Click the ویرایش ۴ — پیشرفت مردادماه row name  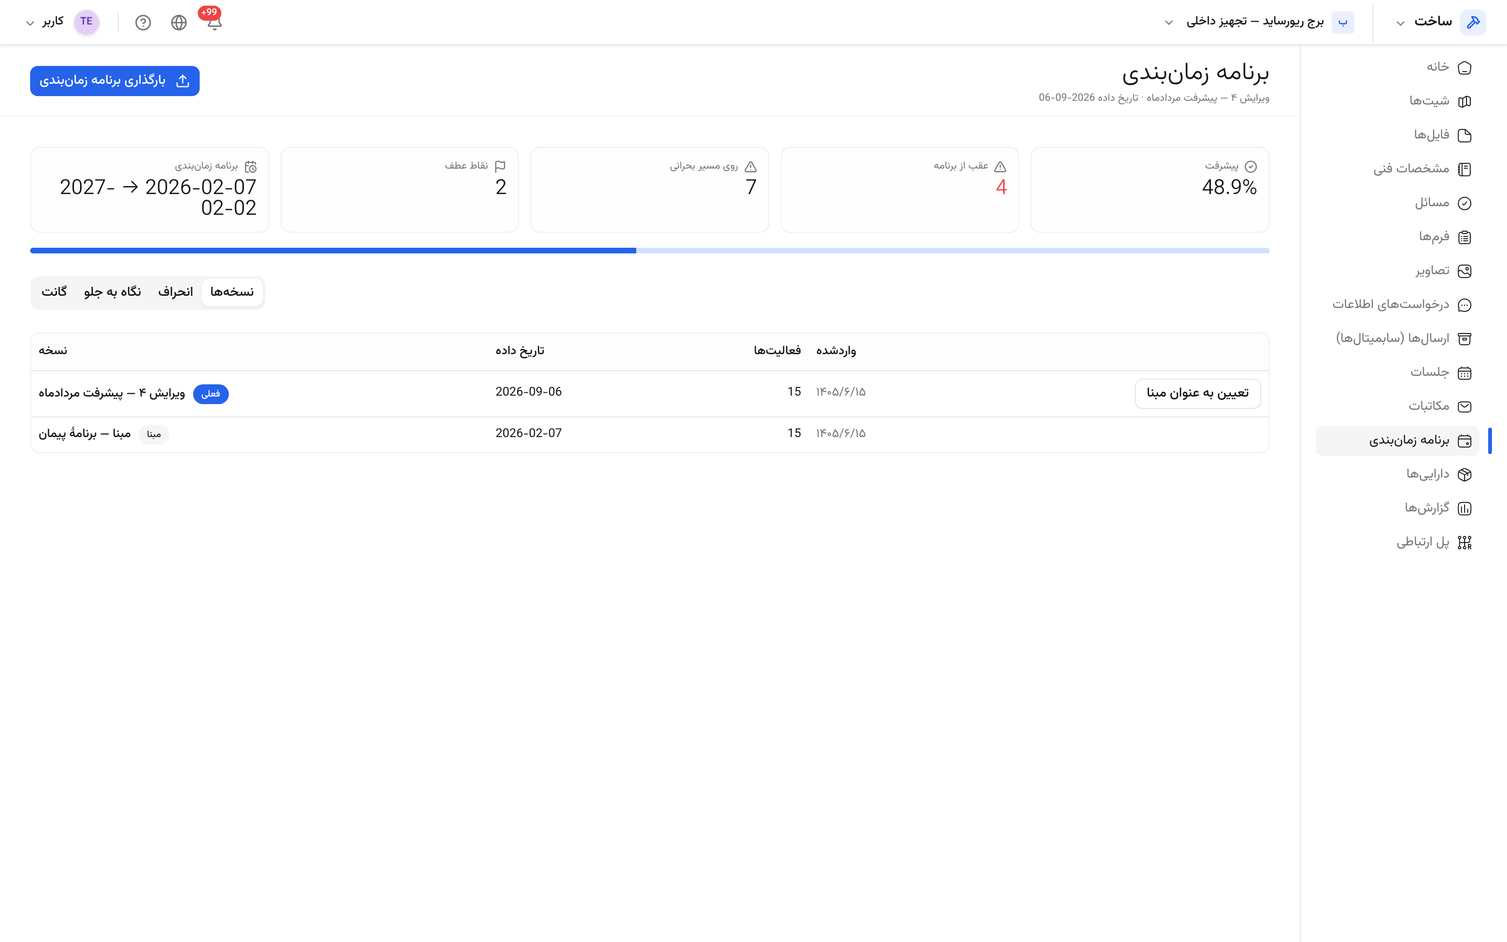[x=112, y=393]
